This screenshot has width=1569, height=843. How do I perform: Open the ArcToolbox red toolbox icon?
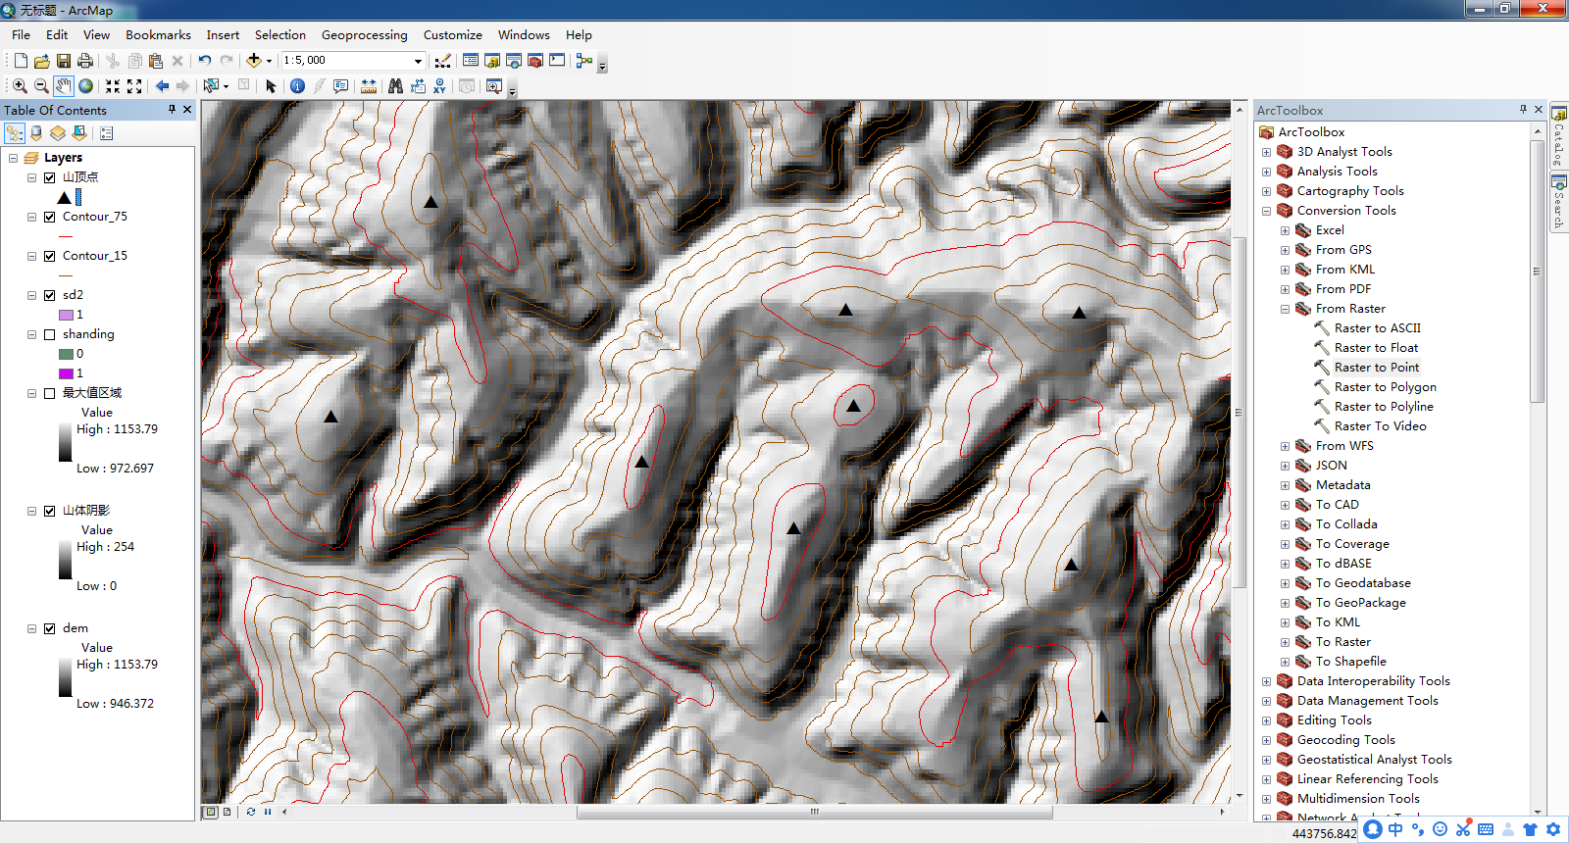pyautogui.click(x=535, y=61)
